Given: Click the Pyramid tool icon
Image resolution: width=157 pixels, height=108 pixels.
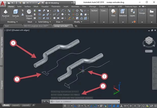Looking at the screenshot, I should (6, 12).
